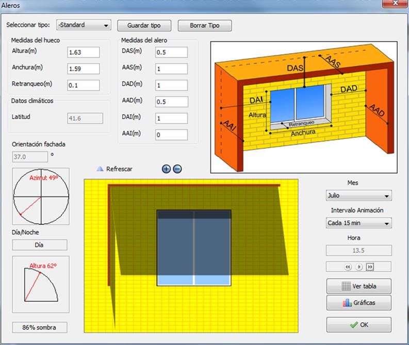This screenshot has height=345, width=409.
Task: Click the Altura(m) input field
Action: click(83, 52)
